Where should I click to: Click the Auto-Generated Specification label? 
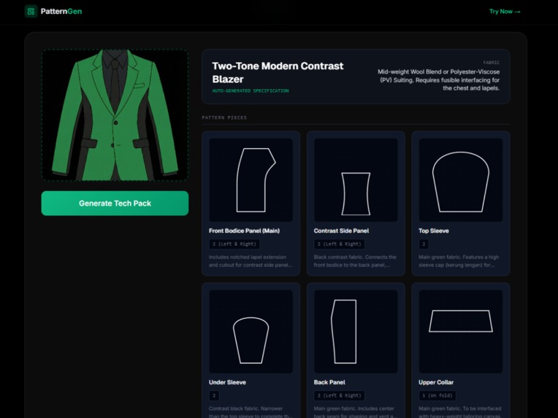251,91
